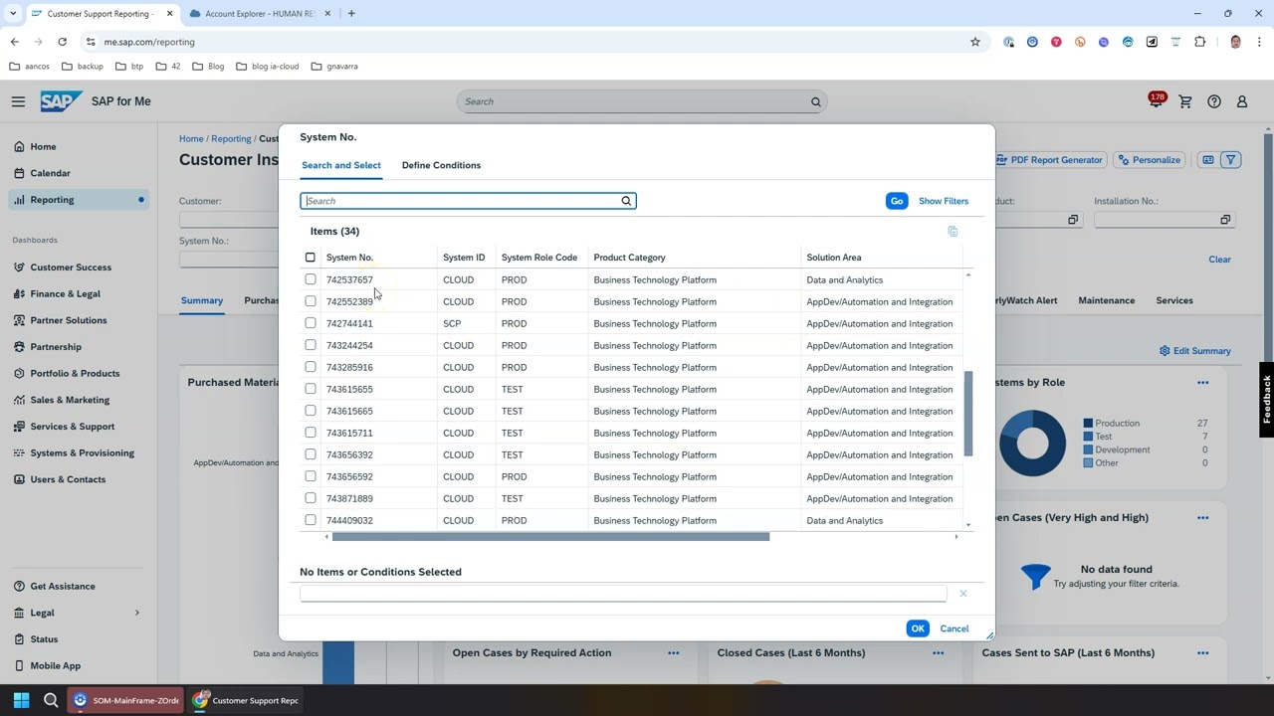The image size is (1274, 716).
Task: Click the Test legend color swatch
Action: pos(1088,437)
